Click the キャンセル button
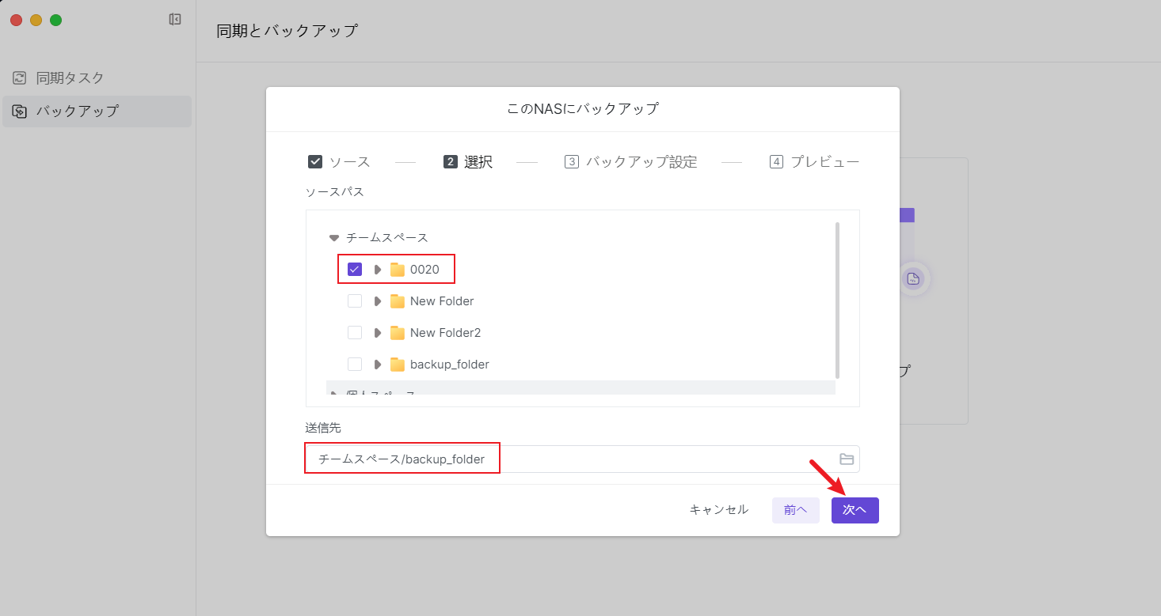 [718, 510]
